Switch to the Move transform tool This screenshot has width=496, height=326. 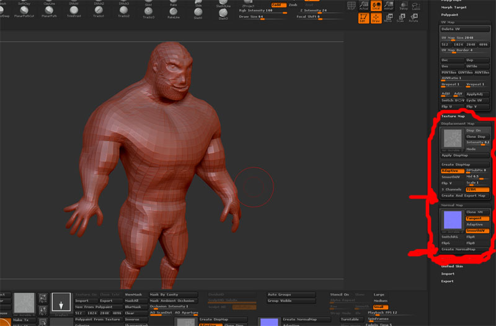[x=388, y=19]
